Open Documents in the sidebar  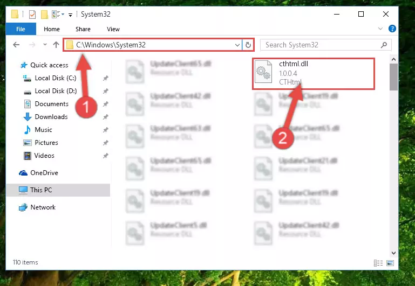click(x=46, y=104)
